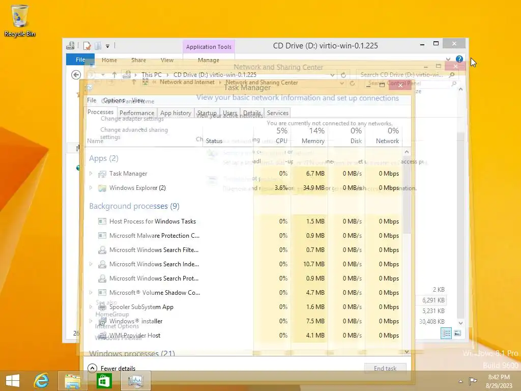Click the clock showing 8:42 PM
The image size is (521, 391).
[499, 381]
